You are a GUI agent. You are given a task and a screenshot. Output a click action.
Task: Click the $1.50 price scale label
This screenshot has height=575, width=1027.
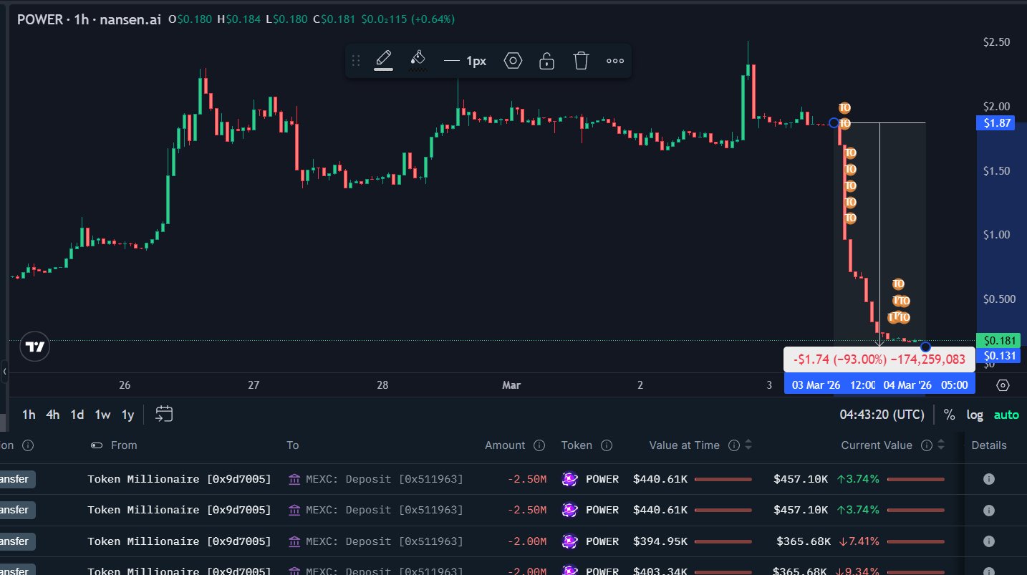997,171
